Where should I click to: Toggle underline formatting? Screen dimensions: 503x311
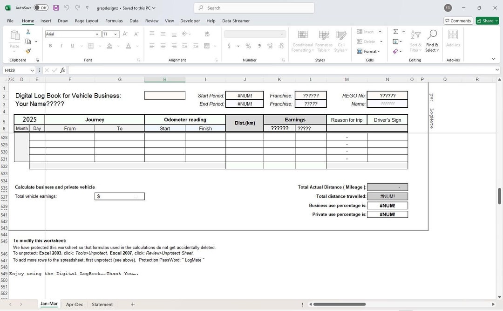[x=72, y=46]
